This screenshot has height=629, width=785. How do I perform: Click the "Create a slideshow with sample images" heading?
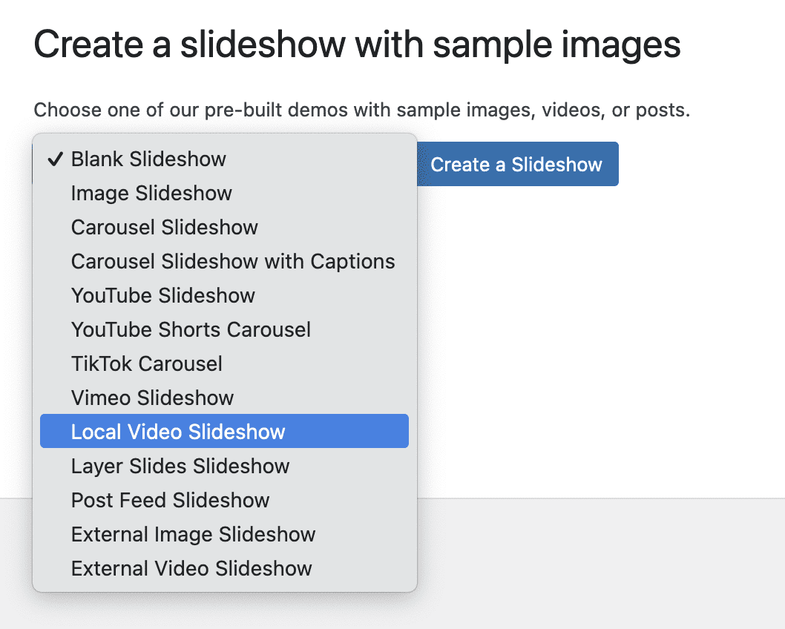357,45
